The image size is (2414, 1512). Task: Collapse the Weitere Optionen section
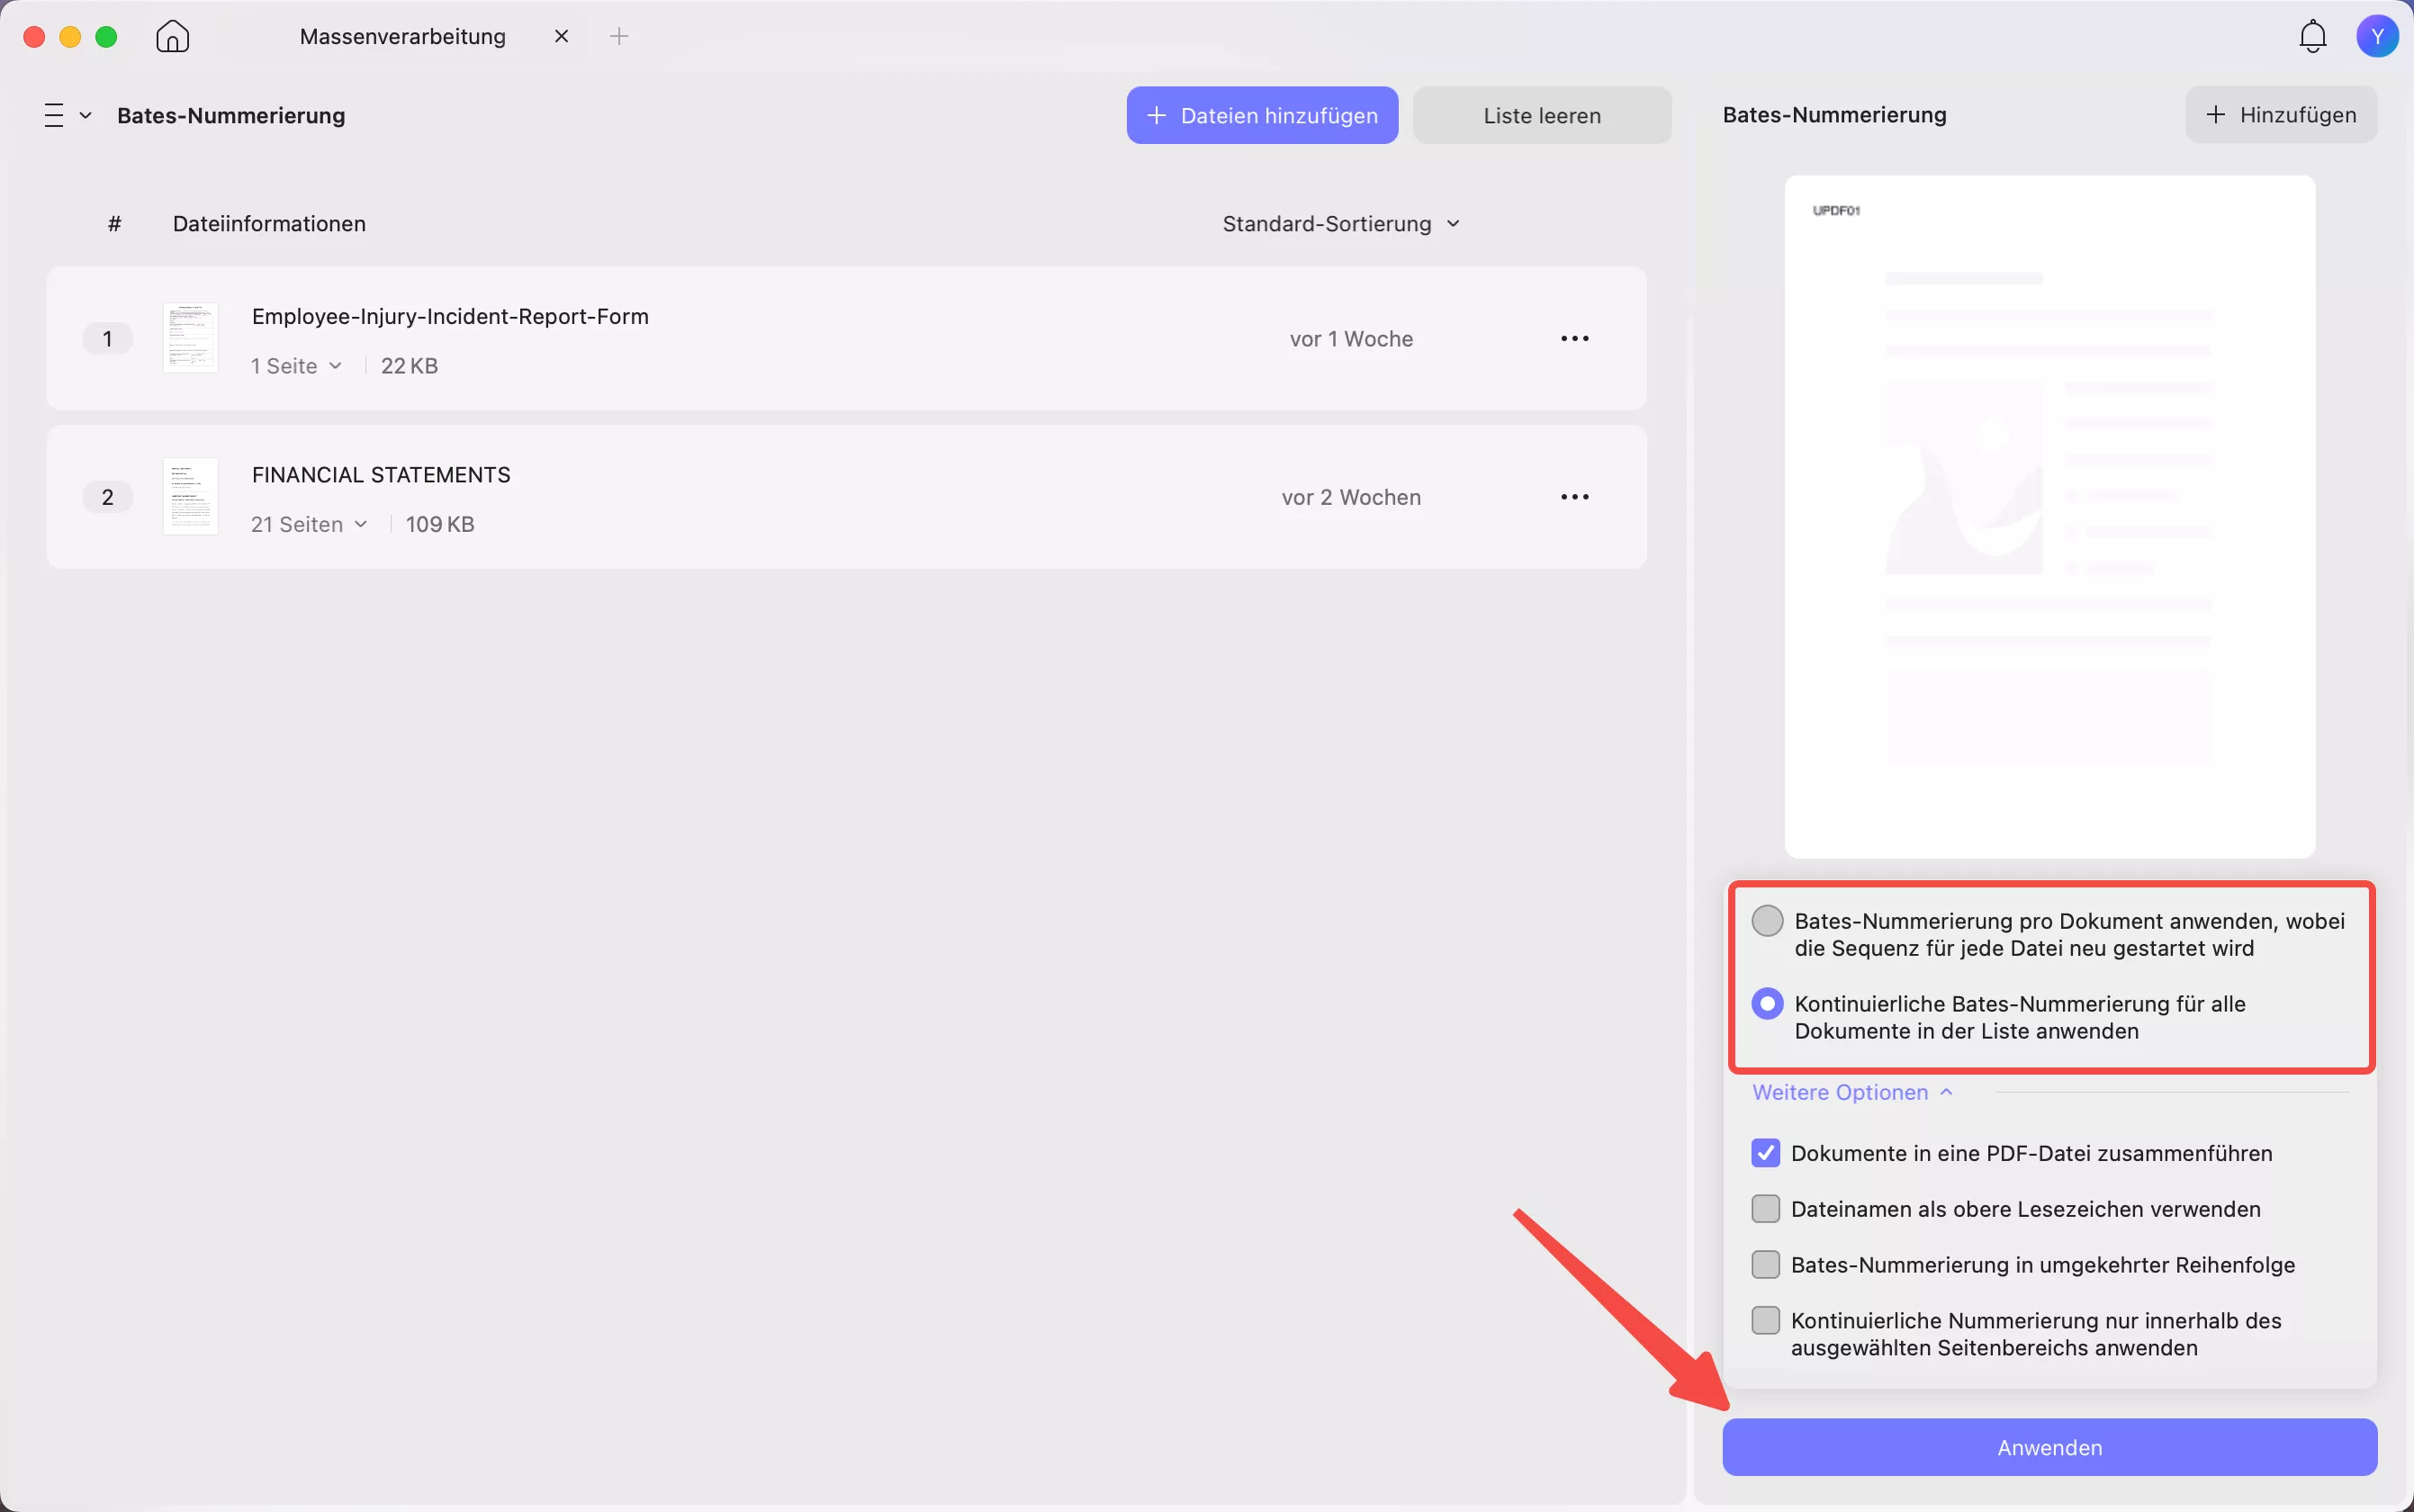[1851, 1093]
